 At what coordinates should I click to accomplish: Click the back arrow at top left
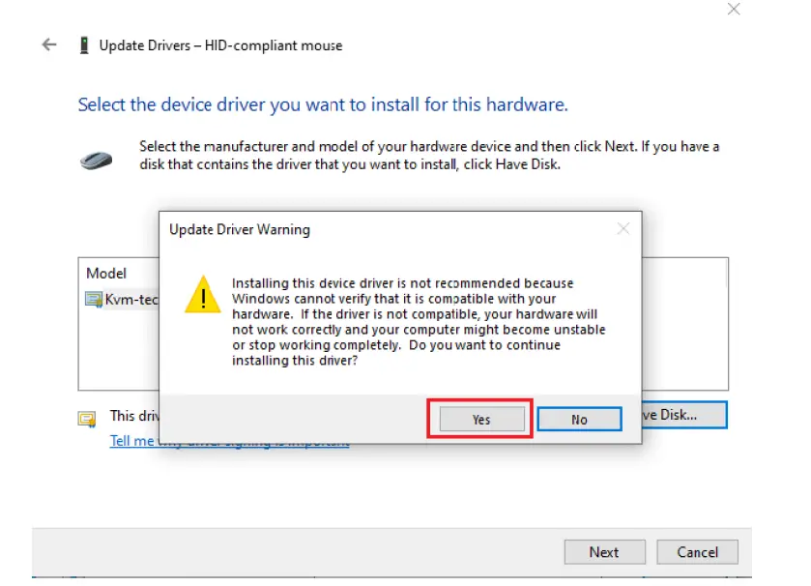coord(48,44)
